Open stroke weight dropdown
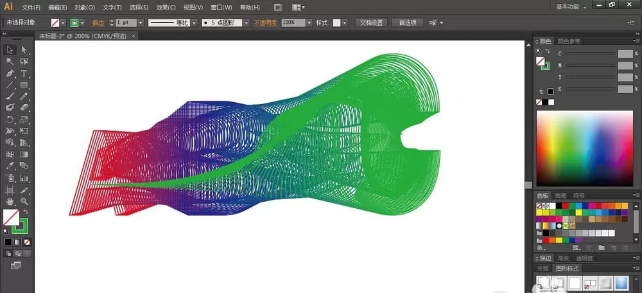The image size is (642, 293). pyautogui.click(x=141, y=23)
